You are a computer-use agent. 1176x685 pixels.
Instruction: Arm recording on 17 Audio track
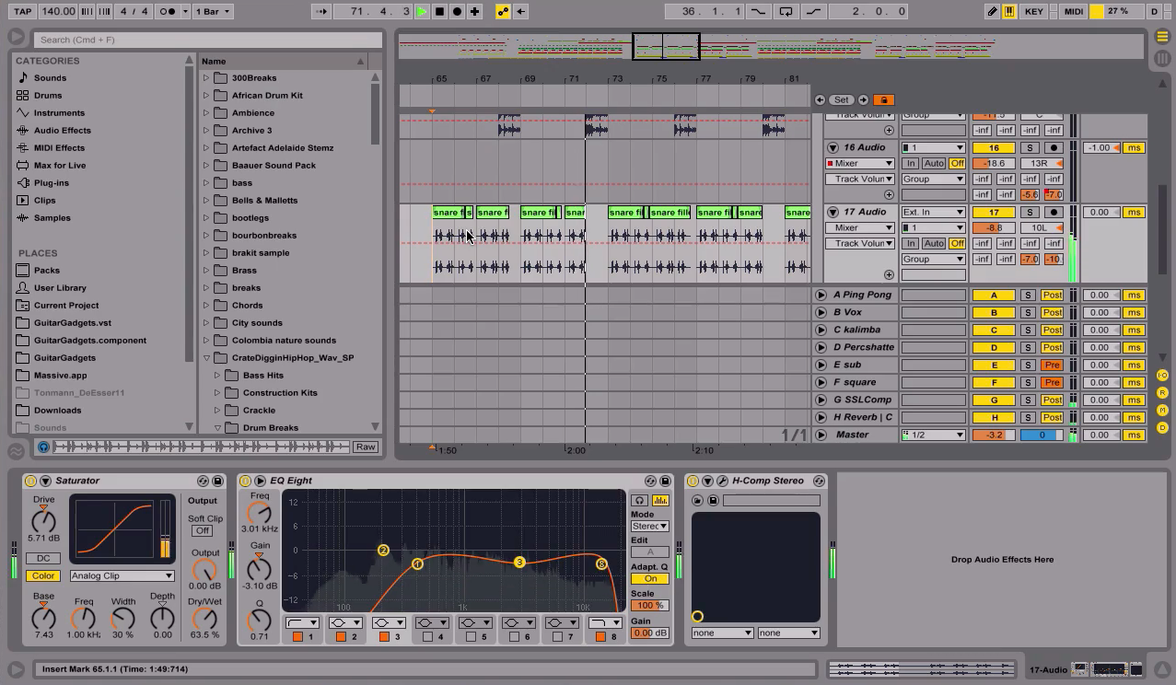tap(1054, 212)
